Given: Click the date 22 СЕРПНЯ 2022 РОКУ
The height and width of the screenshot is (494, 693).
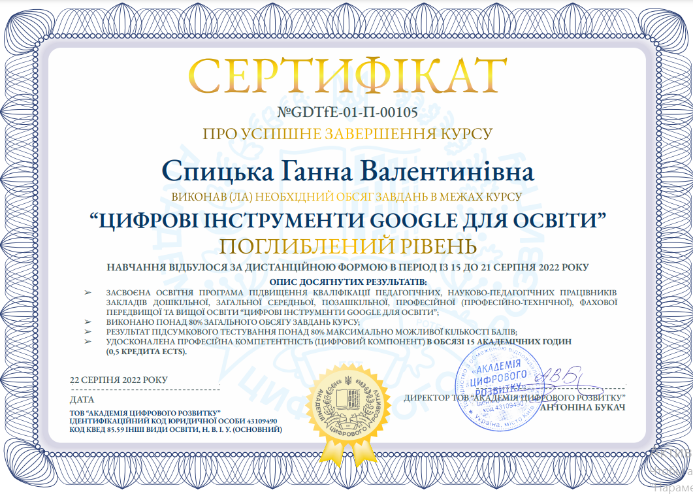Looking at the screenshot, I should click(x=118, y=380).
